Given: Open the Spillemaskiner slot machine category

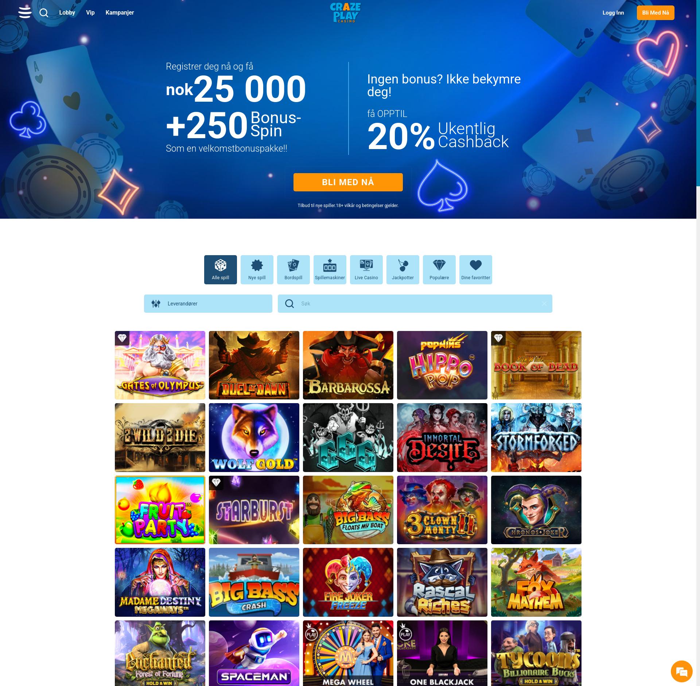Looking at the screenshot, I should click(330, 269).
